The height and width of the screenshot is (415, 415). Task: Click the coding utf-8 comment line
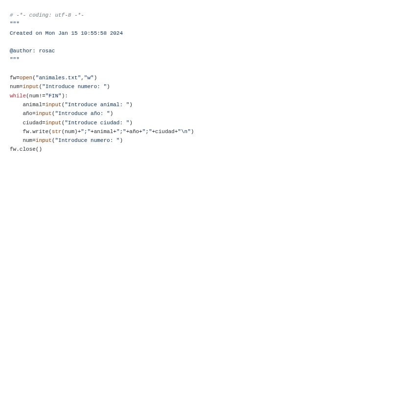[x=47, y=15]
